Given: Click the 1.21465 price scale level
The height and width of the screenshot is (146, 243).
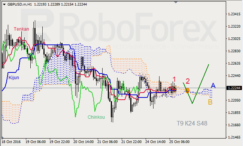Looking at the screenshot, I should click(x=234, y=137).
